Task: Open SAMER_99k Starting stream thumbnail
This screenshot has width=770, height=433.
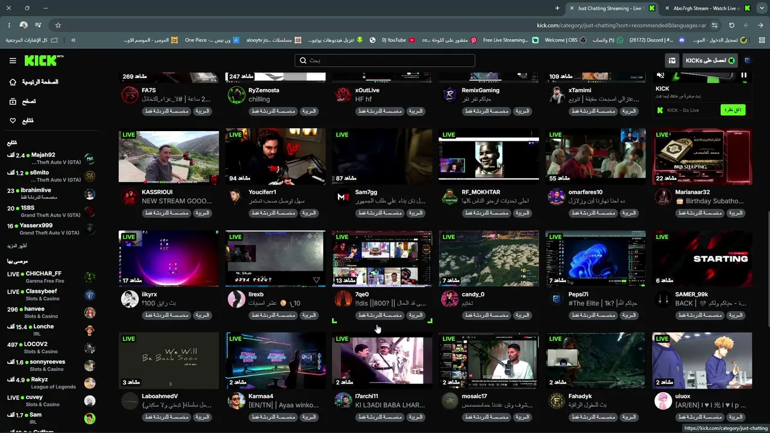Action: (702, 259)
